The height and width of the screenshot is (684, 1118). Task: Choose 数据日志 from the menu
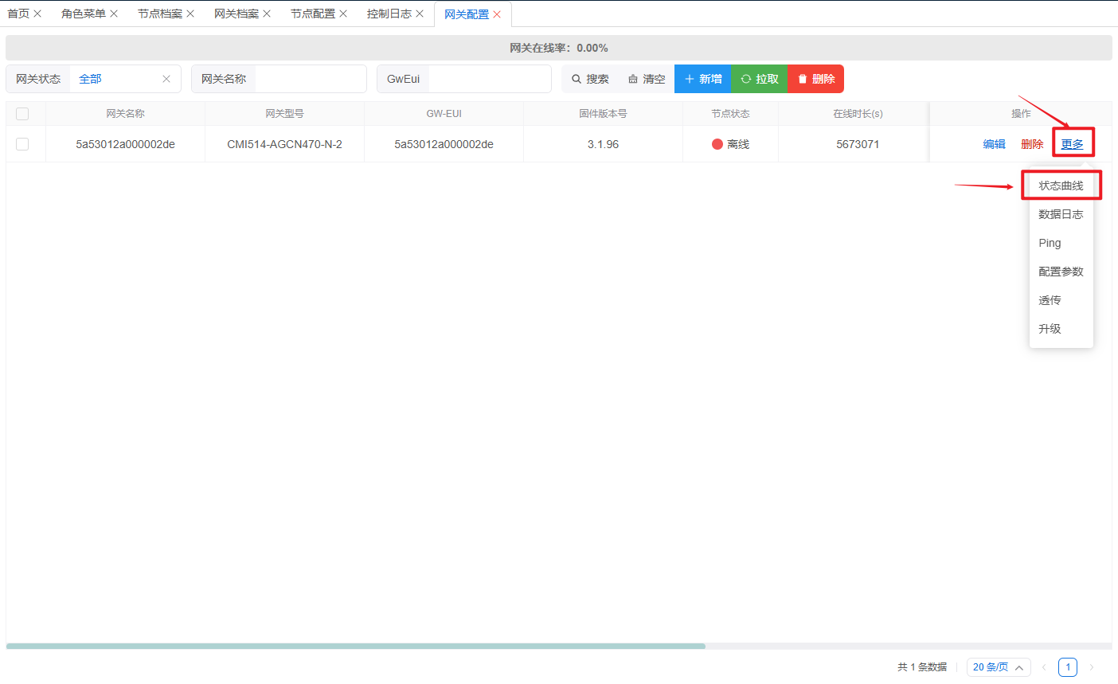(x=1061, y=214)
